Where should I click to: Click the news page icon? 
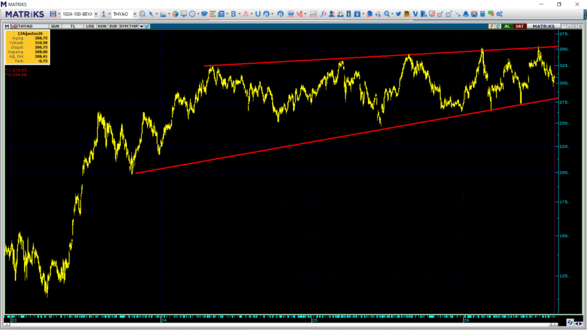(221, 14)
